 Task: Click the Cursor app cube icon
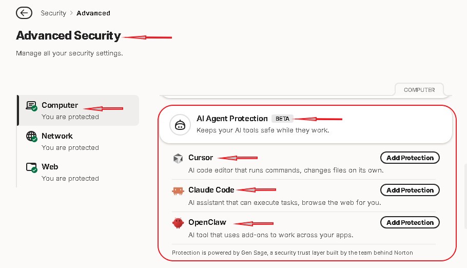(x=178, y=158)
